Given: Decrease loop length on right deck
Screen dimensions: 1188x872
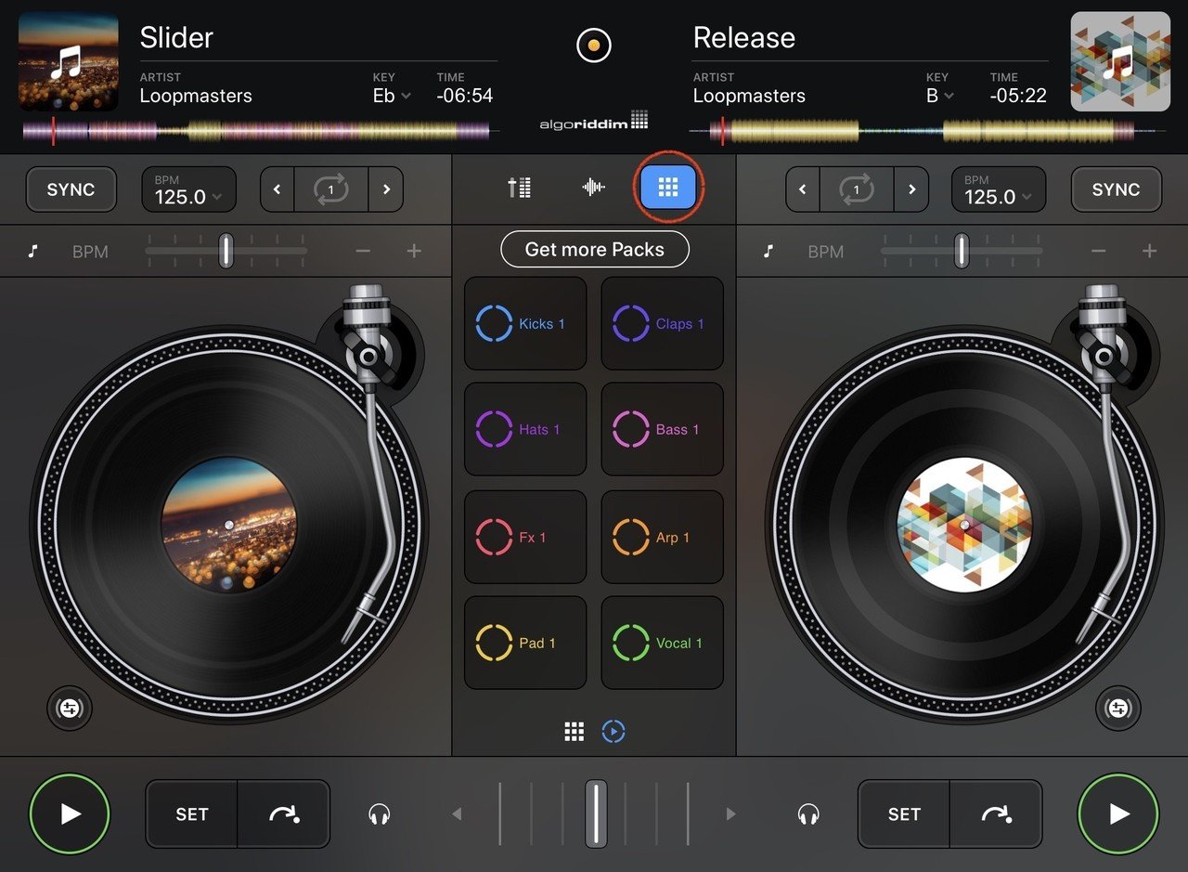Looking at the screenshot, I should 802,189.
